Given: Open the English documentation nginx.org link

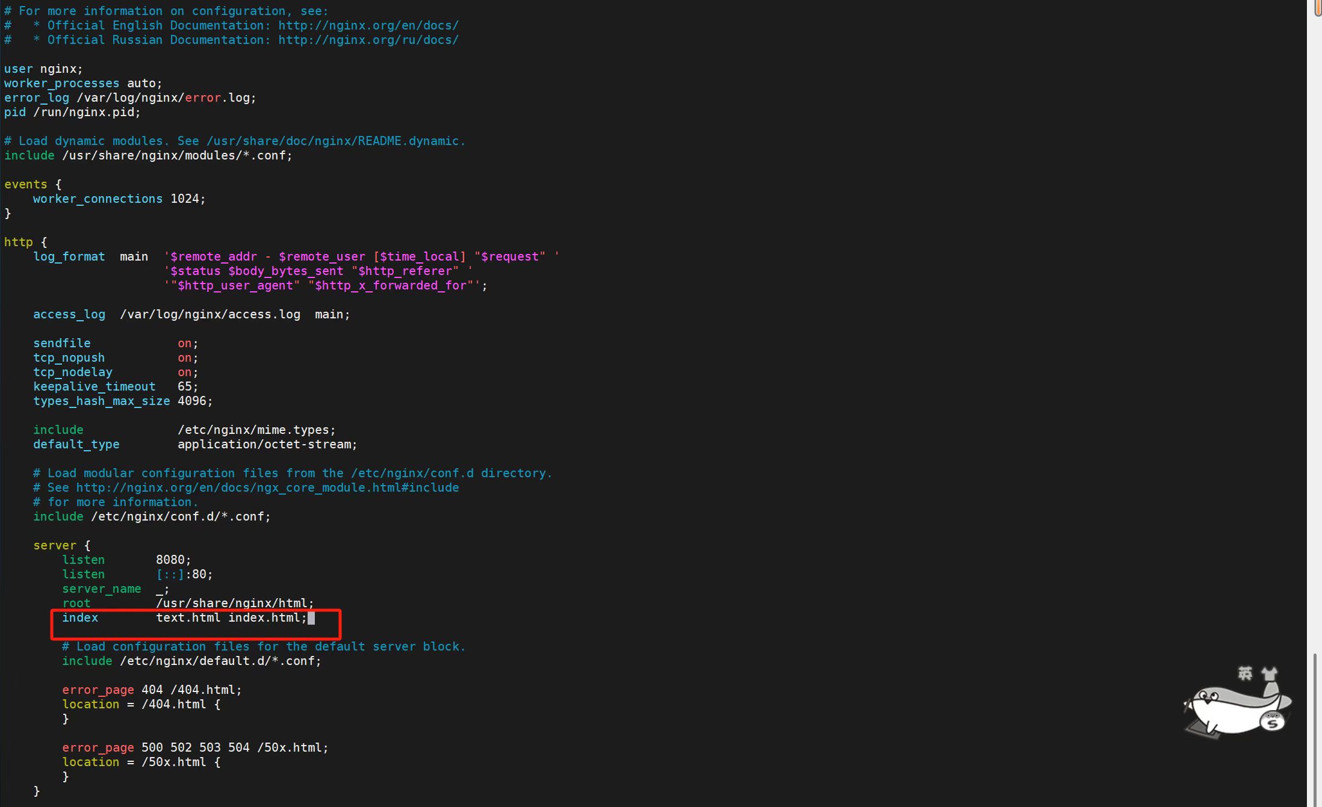Looking at the screenshot, I should point(368,25).
